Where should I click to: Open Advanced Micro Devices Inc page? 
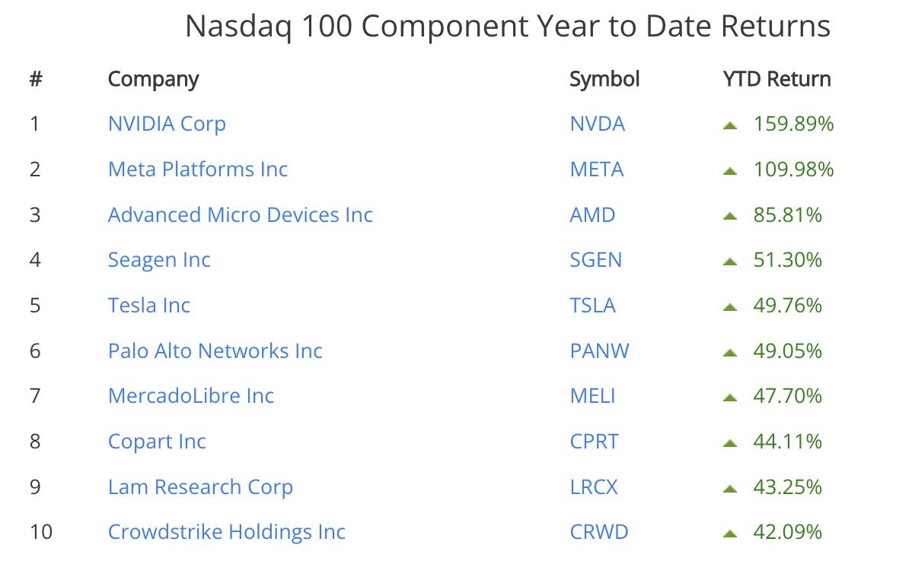tap(241, 214)
